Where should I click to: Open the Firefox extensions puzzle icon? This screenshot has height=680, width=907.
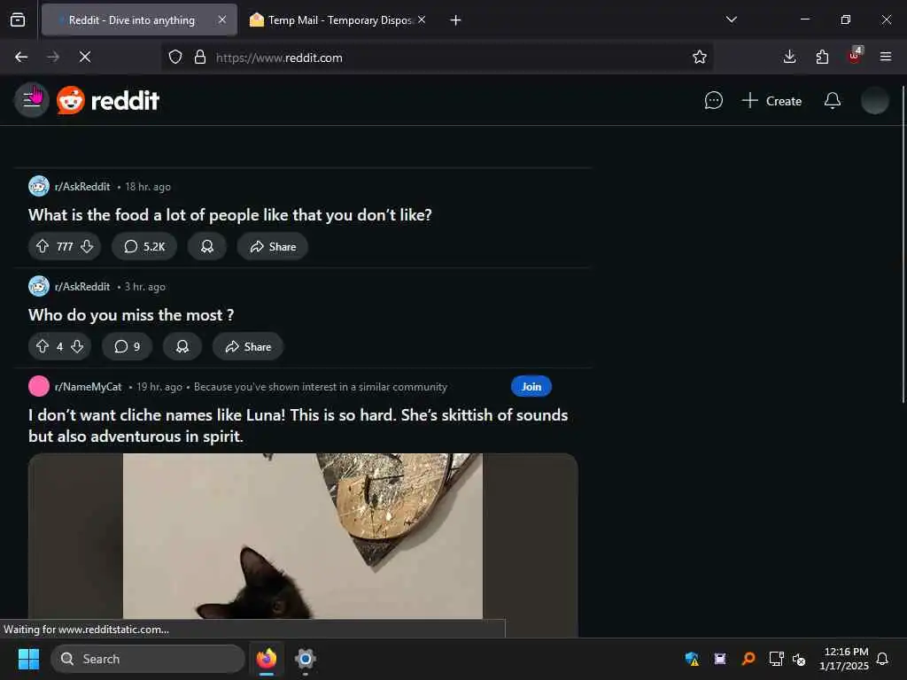[821, 57]
